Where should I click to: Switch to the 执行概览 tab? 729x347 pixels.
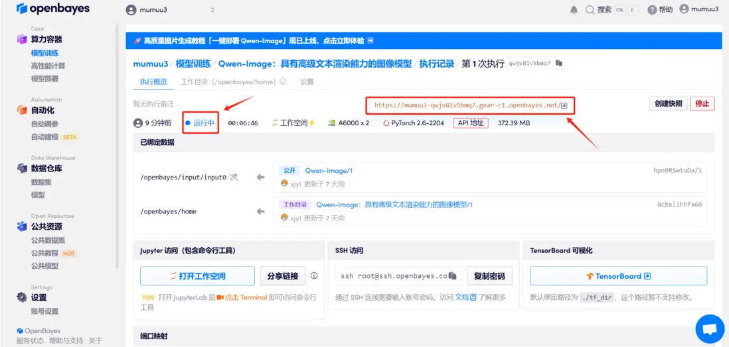pyautogui.click(x=153, y=81)
